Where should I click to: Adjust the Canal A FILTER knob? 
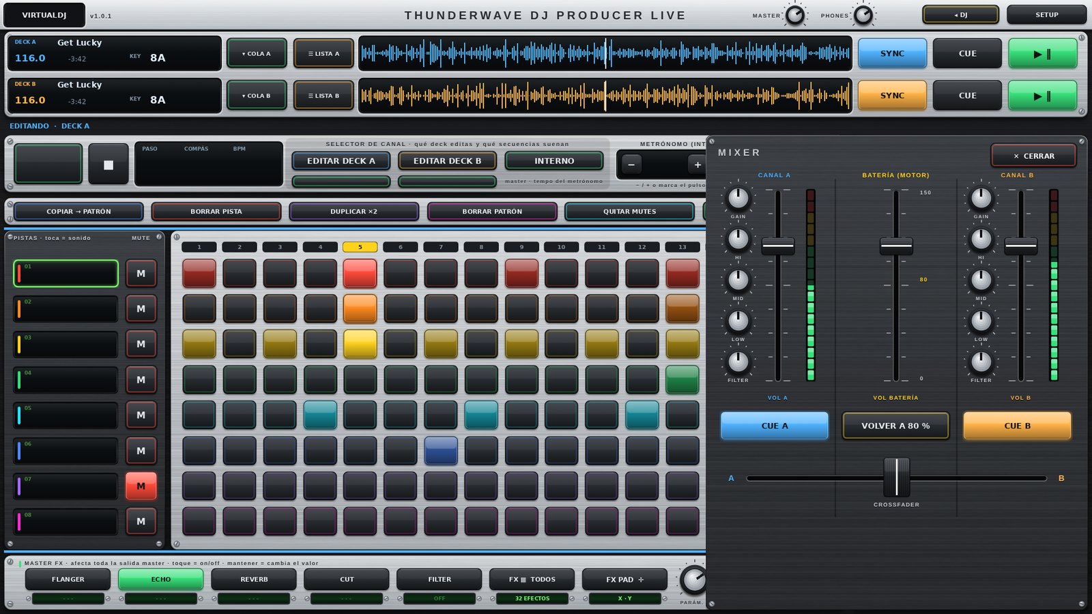(738, 362)
